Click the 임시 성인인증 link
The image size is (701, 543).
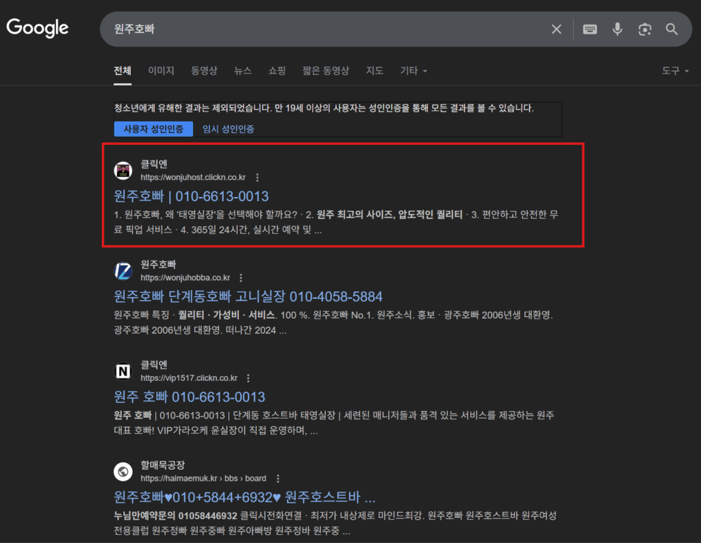[229, 129]
